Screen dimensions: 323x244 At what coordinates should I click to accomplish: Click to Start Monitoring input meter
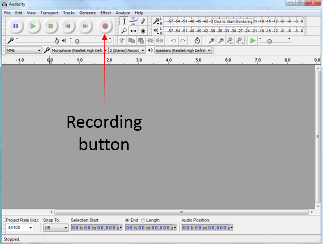tap(233, 22)
